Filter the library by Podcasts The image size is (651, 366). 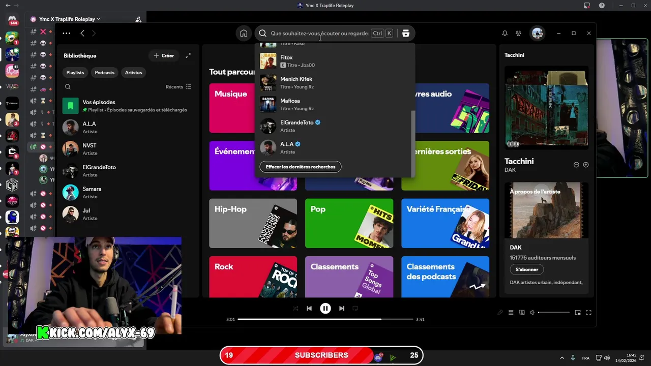click(x=104, y=72)
